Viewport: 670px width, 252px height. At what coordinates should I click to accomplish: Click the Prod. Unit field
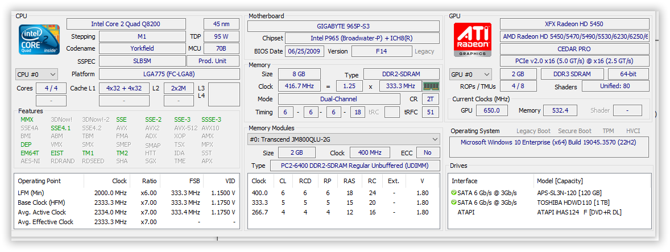point(213,61)
